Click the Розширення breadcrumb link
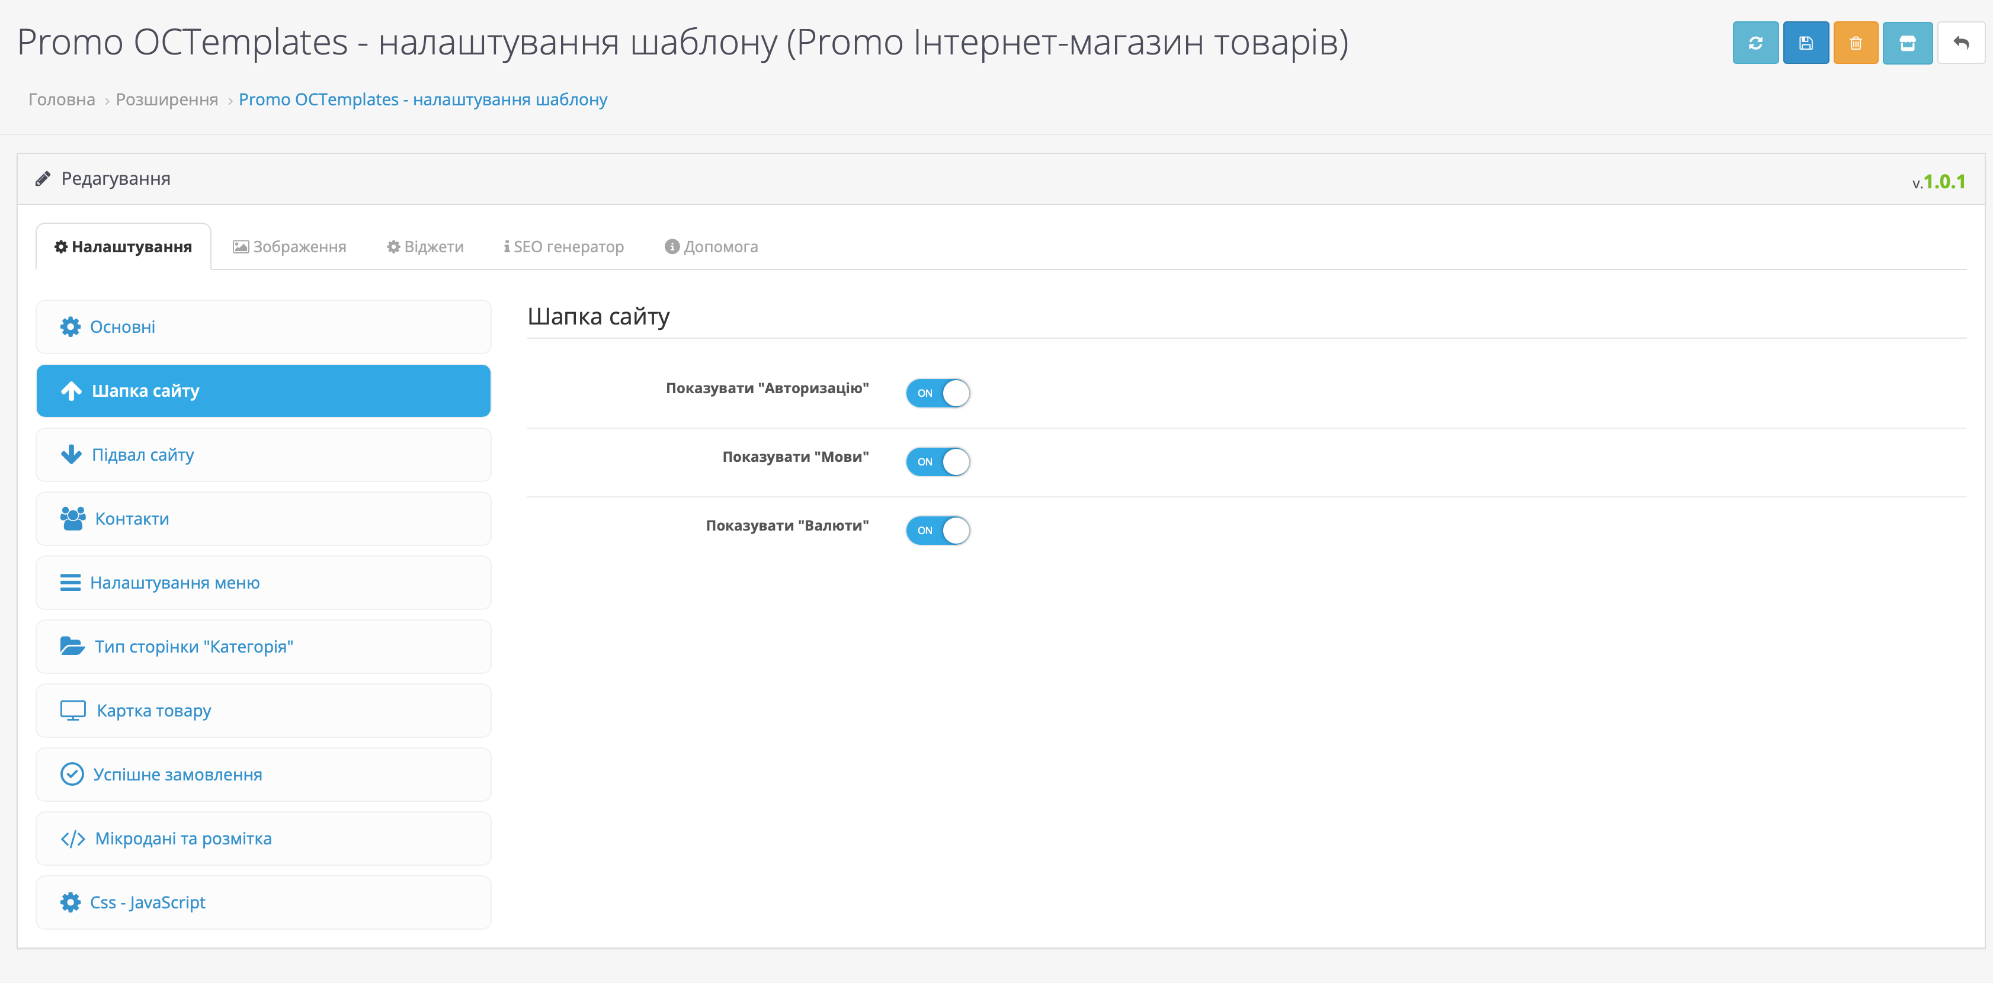1993x983 pixels. pos(167,99)
